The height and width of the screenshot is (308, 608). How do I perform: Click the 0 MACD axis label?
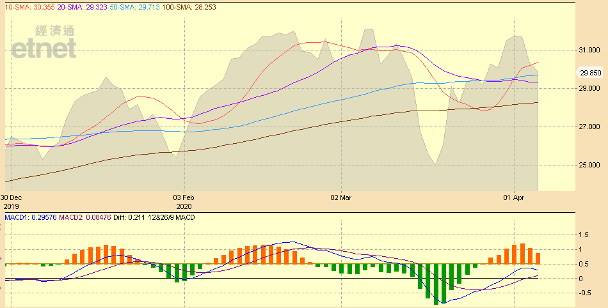click(581, 279)
